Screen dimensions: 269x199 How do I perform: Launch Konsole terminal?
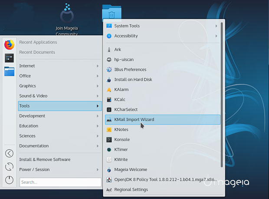click(x=163, y=139)
